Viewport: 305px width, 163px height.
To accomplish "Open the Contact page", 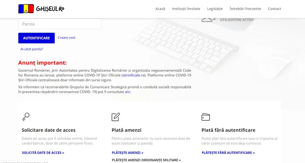I will coord(274,9).
